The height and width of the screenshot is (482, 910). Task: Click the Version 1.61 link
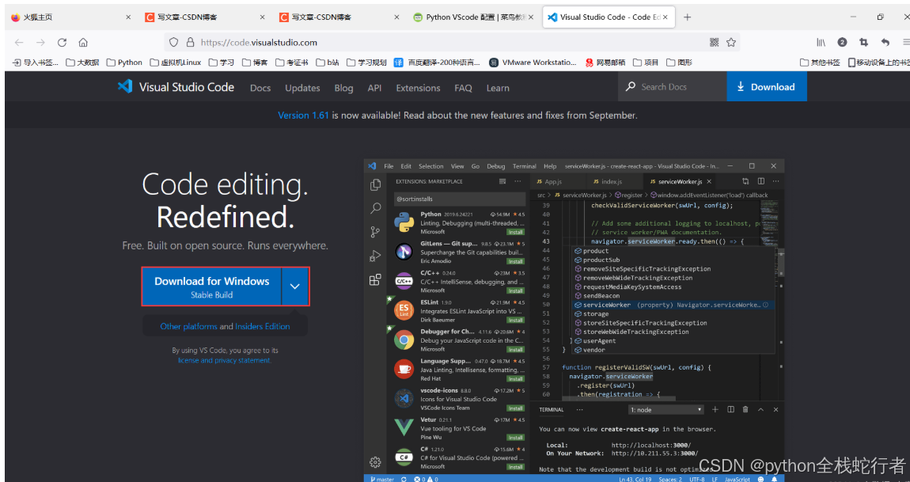pos(304,115)
